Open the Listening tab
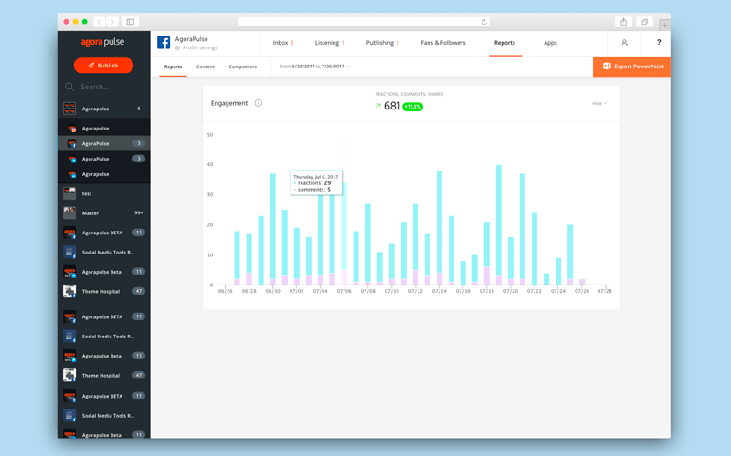This screenshot has height=456, width=731. click(329, 43)
